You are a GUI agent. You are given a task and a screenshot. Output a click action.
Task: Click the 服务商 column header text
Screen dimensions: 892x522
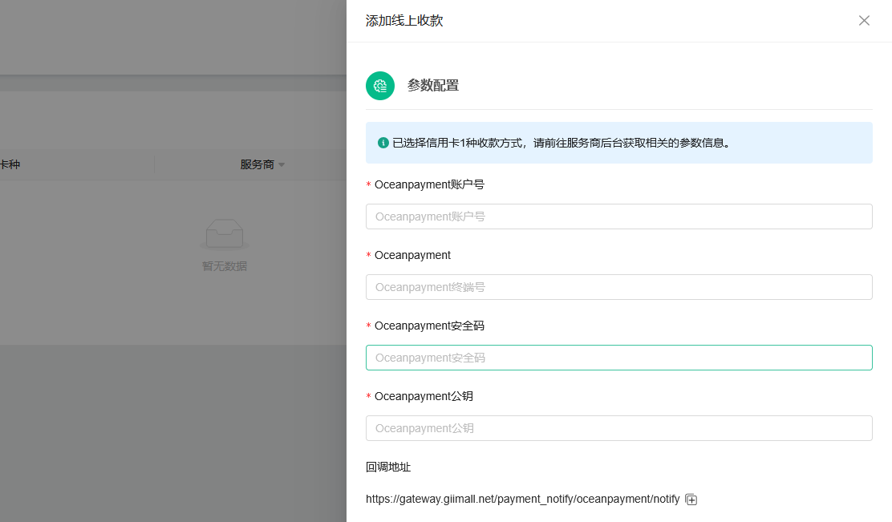(x=257, y=164)
